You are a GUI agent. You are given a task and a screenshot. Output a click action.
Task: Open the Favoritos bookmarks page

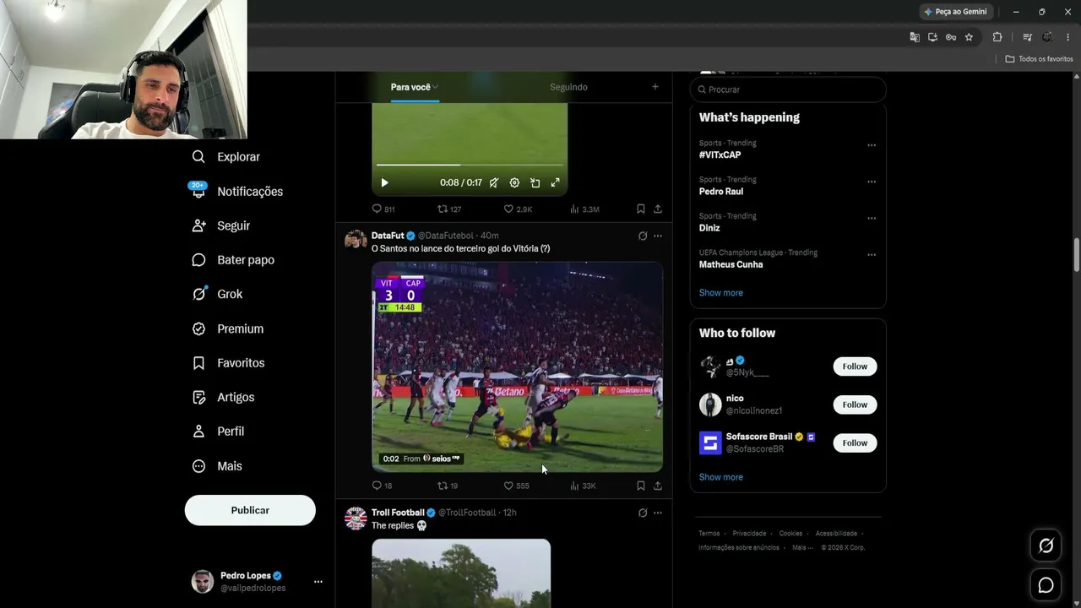coord(228,363)
